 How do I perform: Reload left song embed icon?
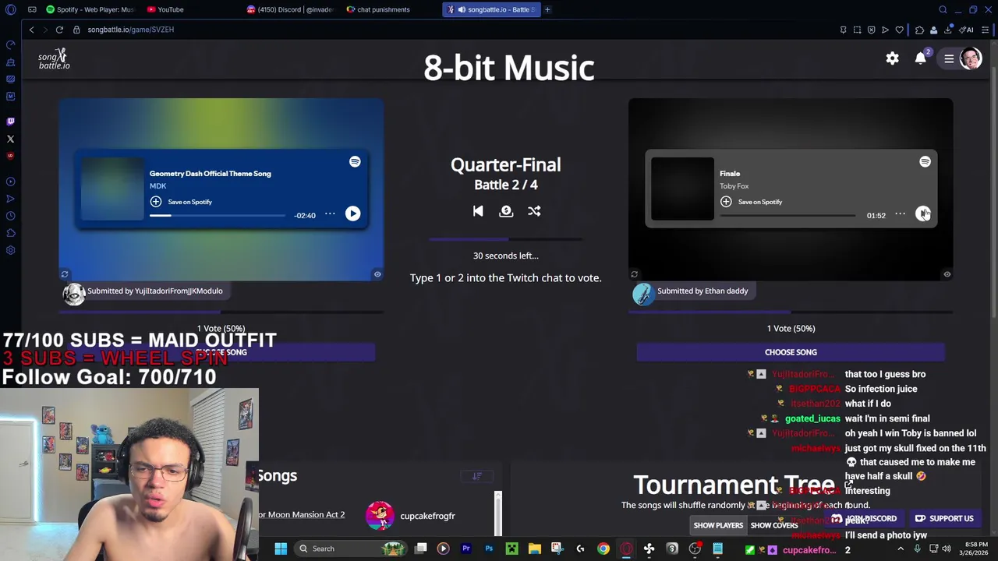pyautogui.click(x=65, y=274)
